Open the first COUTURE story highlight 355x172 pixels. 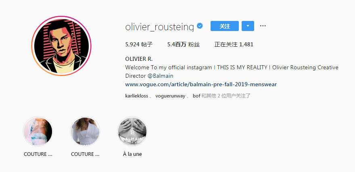coord(38,131)
